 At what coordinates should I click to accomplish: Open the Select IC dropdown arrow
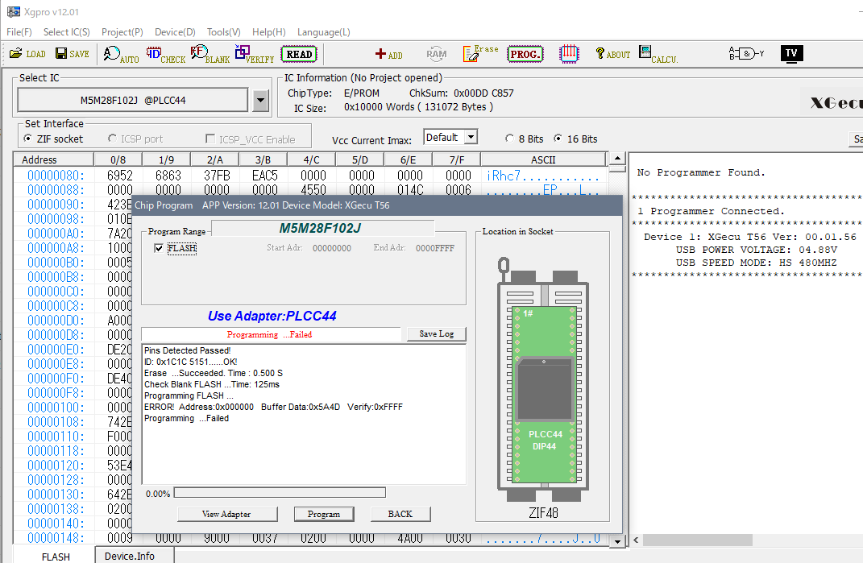[260, 101]
